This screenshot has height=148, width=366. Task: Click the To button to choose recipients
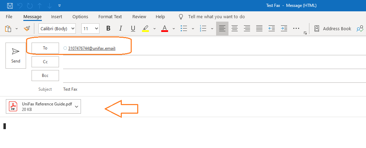pyautogui.click(x=45, y=48)
